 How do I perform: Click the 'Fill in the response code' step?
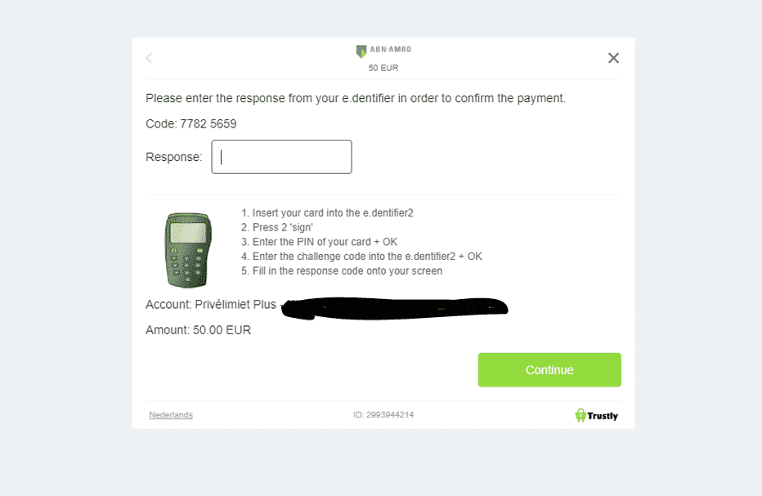(342, 271)
